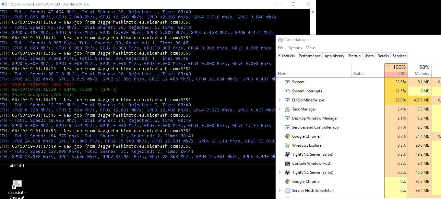Viewport: 441px width, 199px height.
Task: Click the Windows Explorer process icon
Action: click(x=287, y=145)
